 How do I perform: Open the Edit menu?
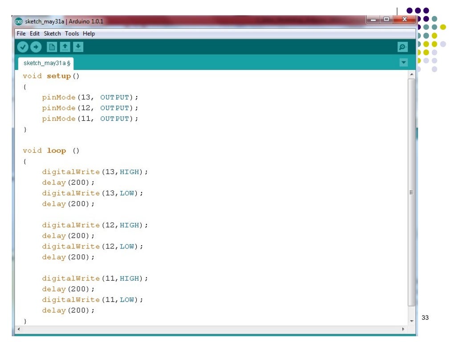[35, 33]
